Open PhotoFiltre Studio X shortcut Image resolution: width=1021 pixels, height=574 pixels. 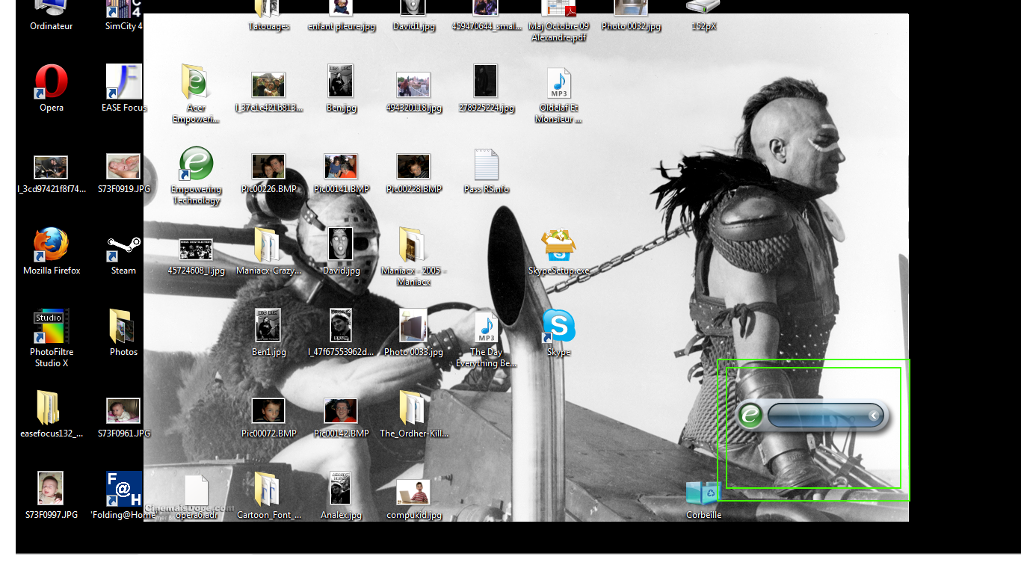[x=52, y=327]
